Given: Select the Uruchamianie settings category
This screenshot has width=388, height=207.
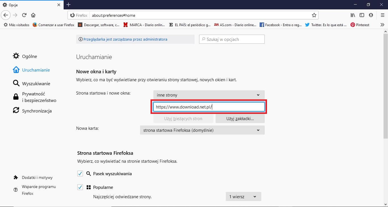Looking at the screenshot, I should pos(31,70).
